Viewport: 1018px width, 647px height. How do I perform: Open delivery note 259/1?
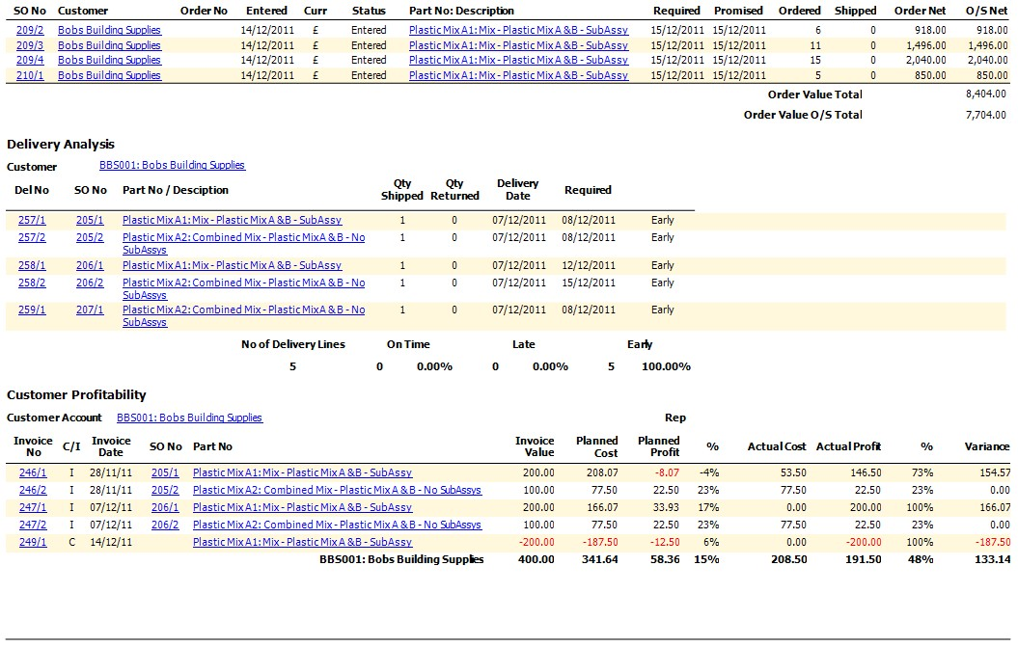point(32,310)
